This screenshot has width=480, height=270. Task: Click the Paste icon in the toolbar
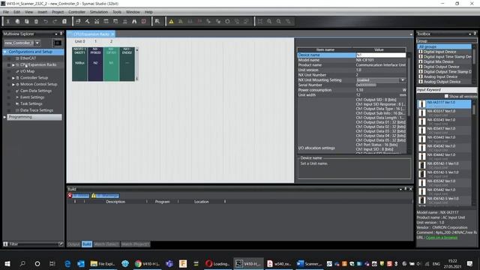[x=27, y=22]
